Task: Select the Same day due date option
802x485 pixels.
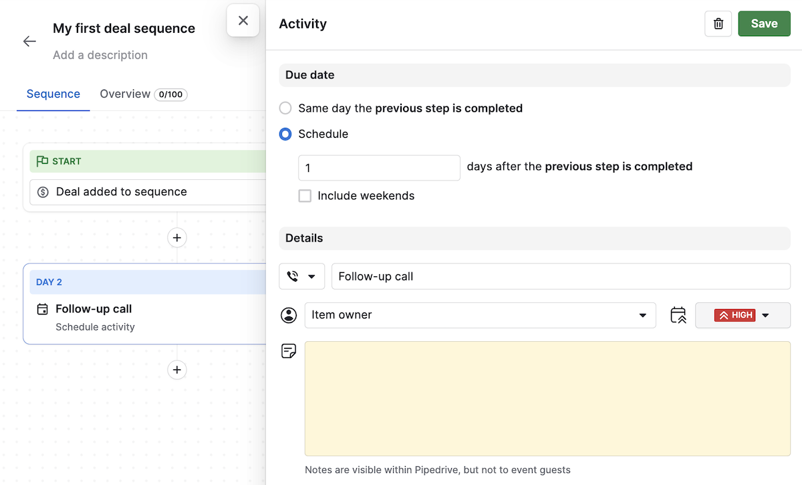Action: [285, 108]
